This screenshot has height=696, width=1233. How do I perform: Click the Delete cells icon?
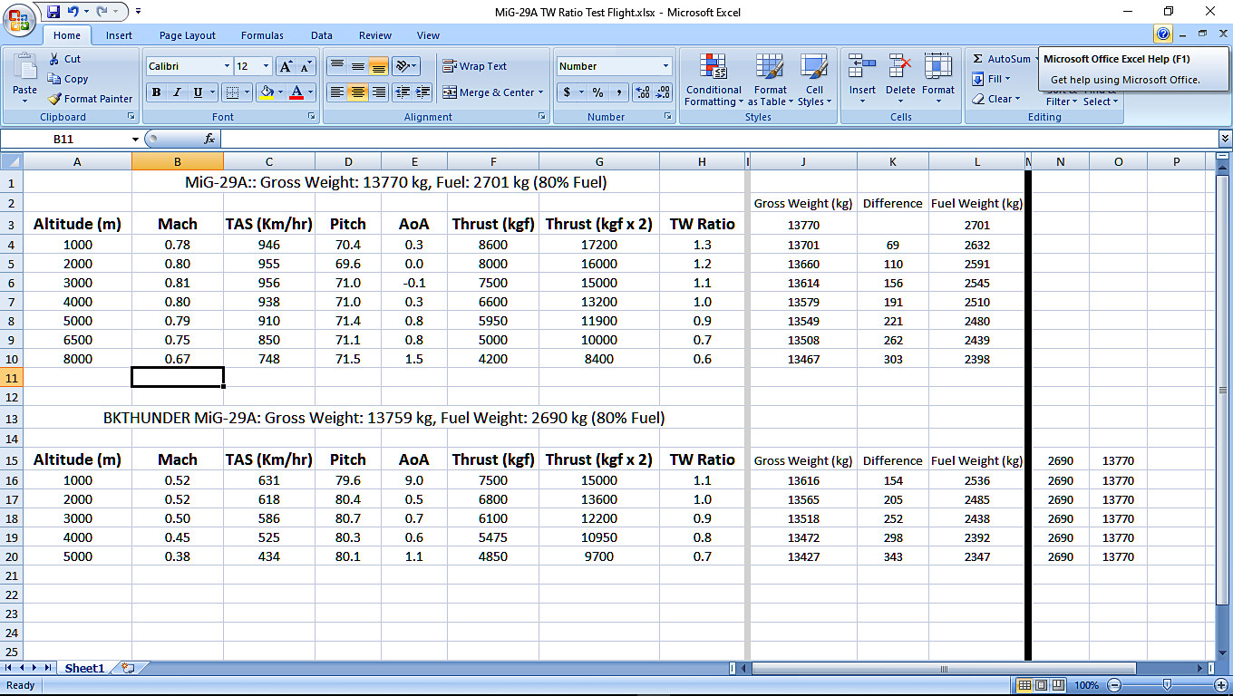click(900, 68)
